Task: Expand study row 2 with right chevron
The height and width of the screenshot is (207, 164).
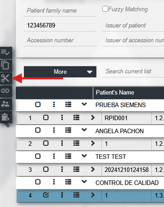Action: point(93,143)
